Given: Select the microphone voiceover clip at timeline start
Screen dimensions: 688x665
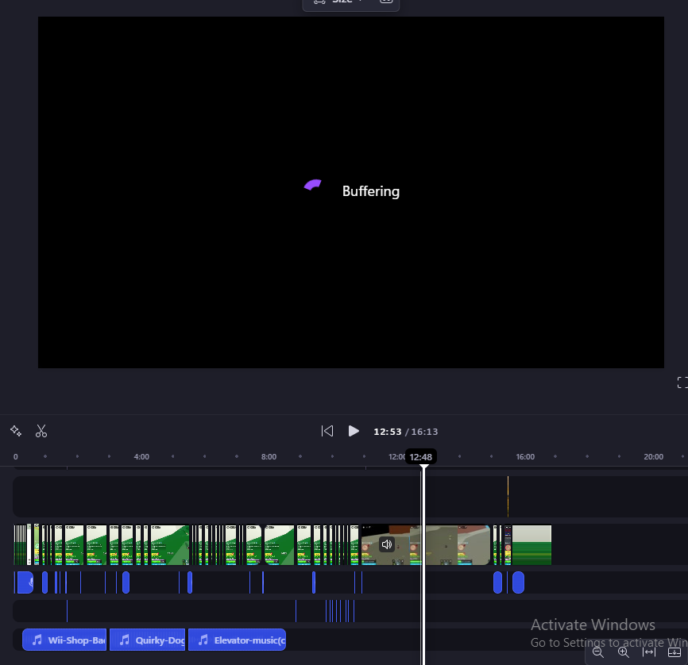Looking at the screenshot, I should 25,582.
